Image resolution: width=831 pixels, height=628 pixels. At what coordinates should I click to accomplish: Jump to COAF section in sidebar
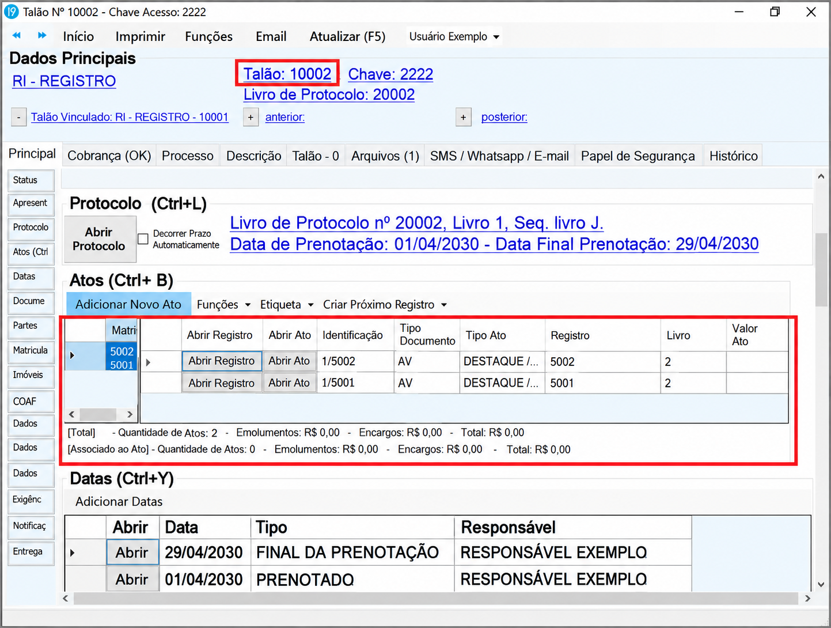[x=31, y=402]
